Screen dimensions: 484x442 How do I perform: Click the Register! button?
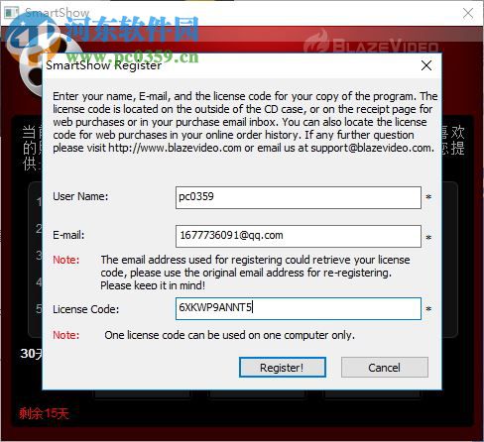tap(283, 367)
